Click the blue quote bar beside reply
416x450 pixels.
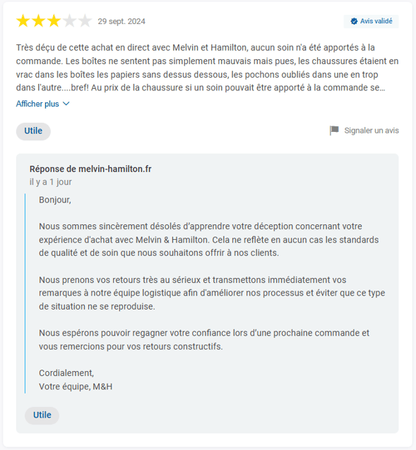[x=25, y=293]
